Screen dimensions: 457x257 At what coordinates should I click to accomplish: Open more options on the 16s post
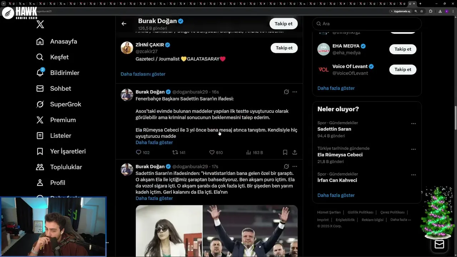pos(295,92)
